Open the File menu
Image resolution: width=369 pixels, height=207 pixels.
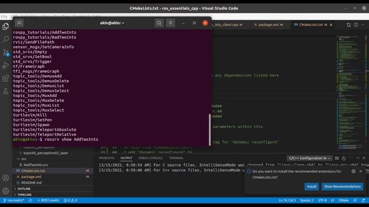(x=4, y=17)
